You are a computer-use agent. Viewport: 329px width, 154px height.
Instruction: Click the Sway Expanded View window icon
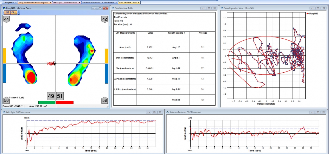point(222,8)
